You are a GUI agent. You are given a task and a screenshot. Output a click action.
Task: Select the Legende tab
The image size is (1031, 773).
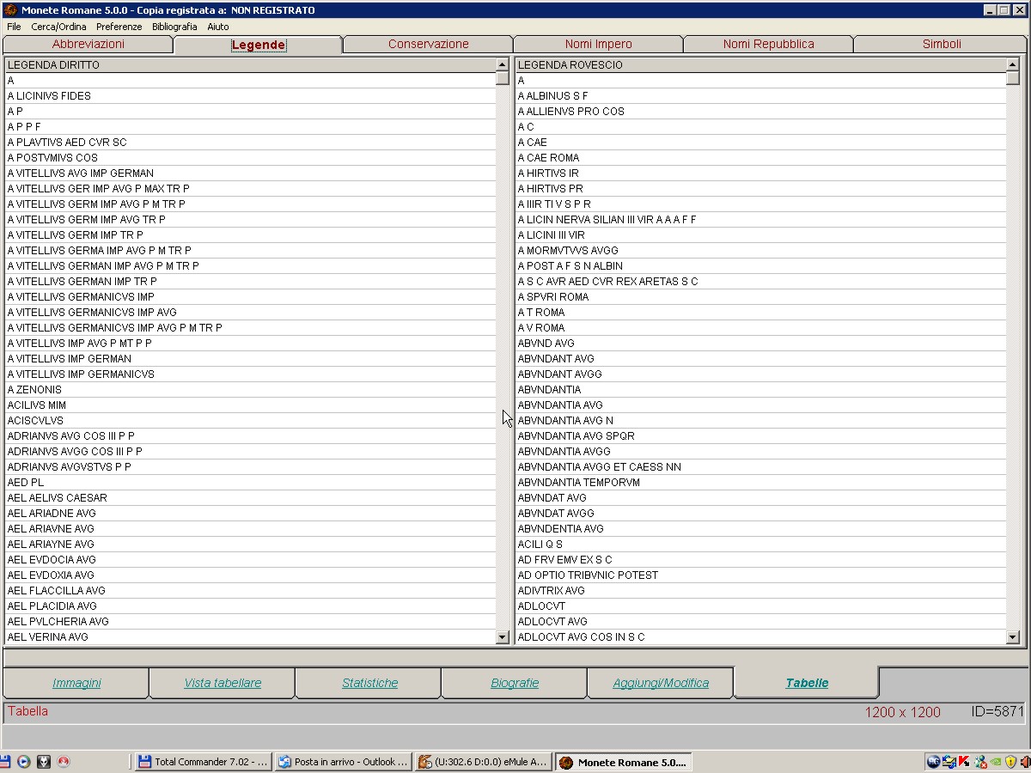[x=258, y=45]
